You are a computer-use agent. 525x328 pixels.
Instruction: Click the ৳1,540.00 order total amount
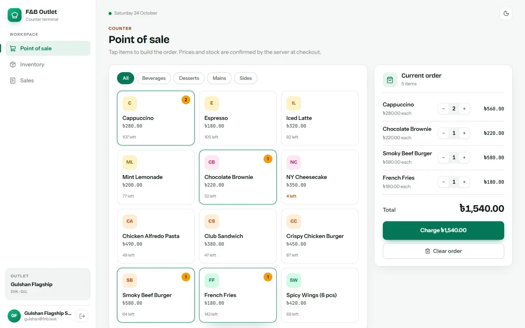tap(482, 208)
